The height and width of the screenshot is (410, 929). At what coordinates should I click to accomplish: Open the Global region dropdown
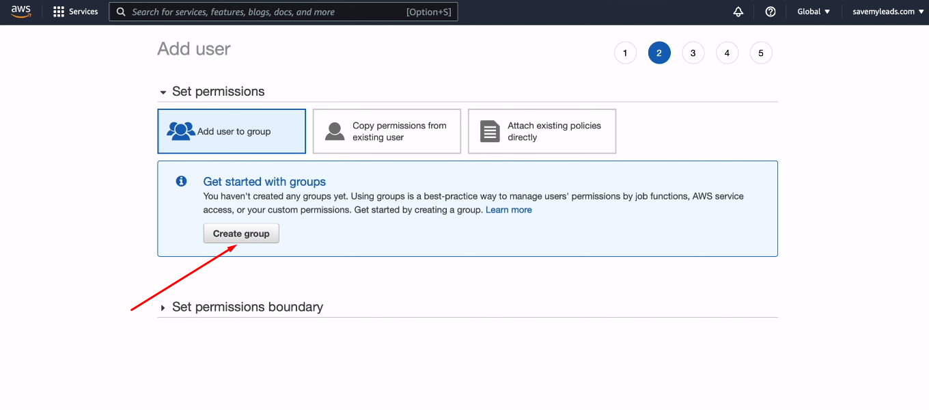coord(814,12)
